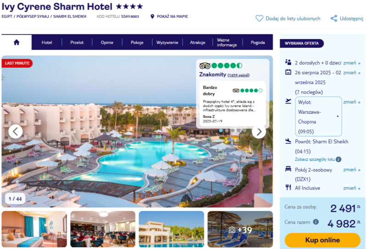Click the map pin icon

[152, 17]
